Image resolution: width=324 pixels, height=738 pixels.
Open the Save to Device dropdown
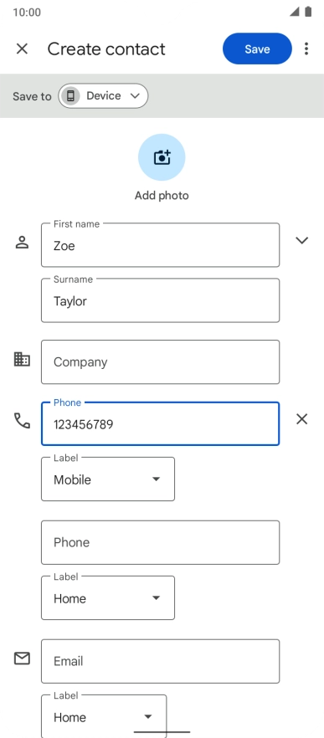(103, 96)
